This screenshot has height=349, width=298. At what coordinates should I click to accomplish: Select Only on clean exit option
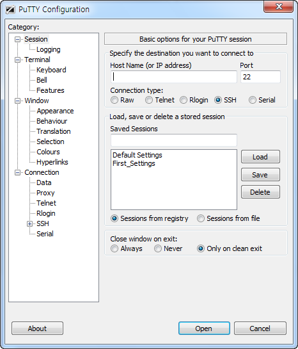point(230,248)
